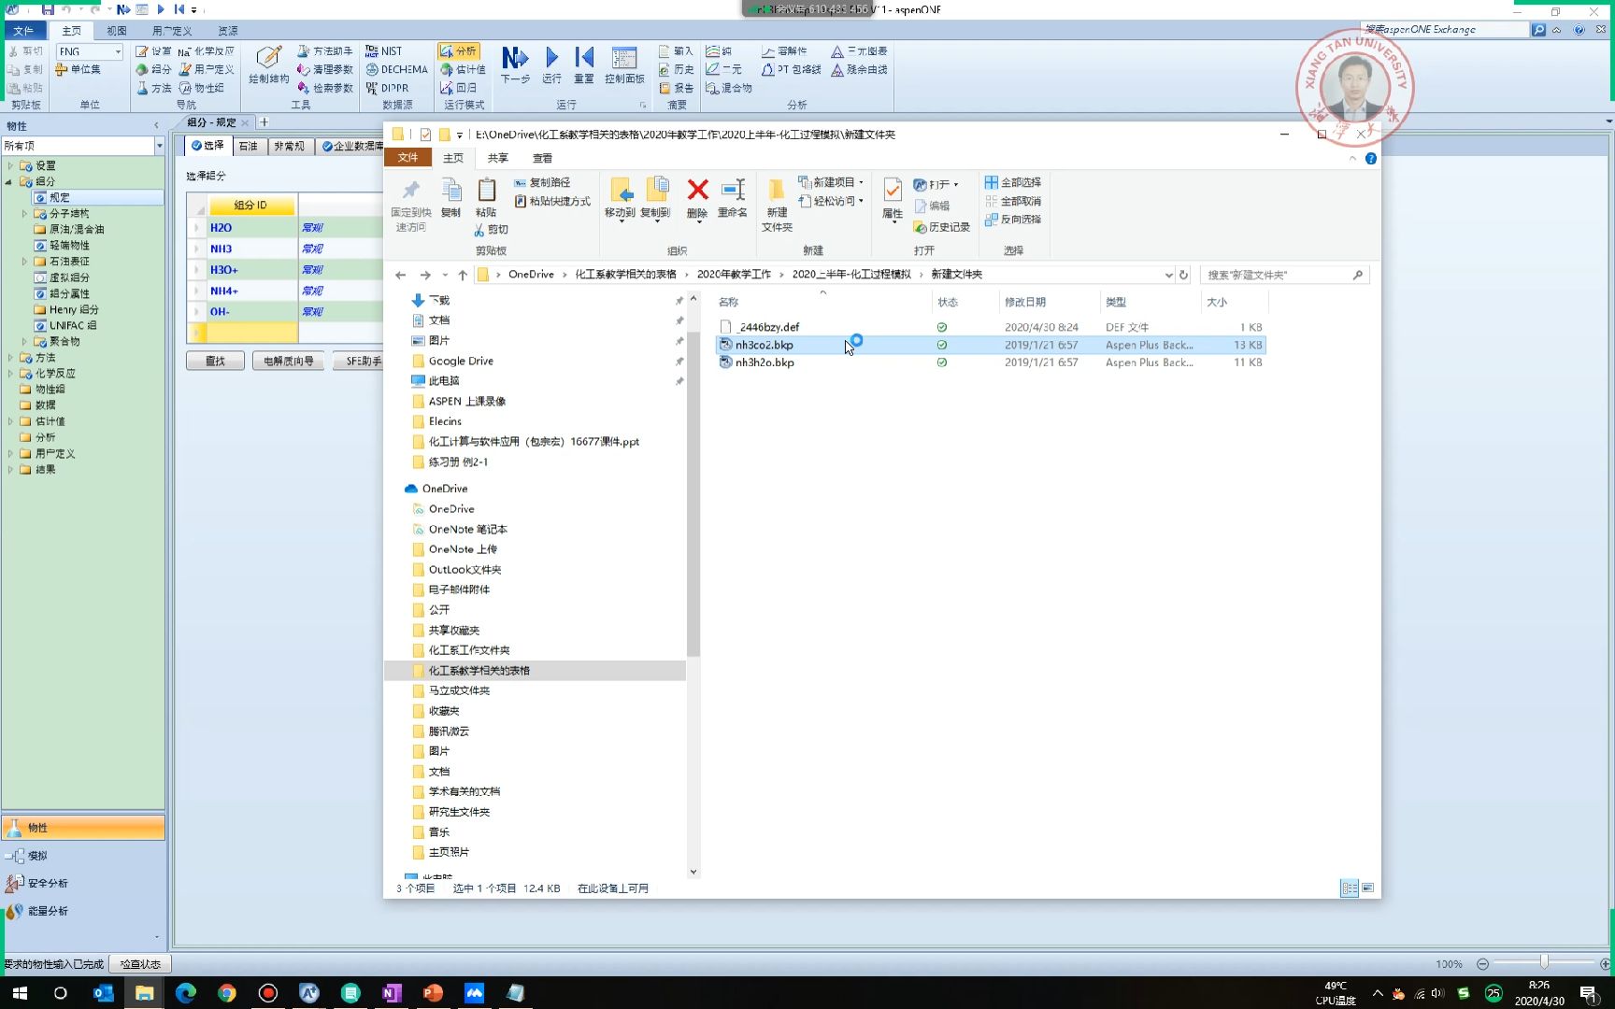Click the Clean Parameters (清理参数) tool

(324, 69)
